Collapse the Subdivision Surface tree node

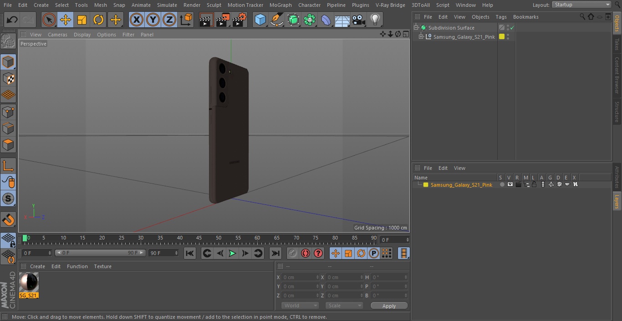tap(416, 28)
